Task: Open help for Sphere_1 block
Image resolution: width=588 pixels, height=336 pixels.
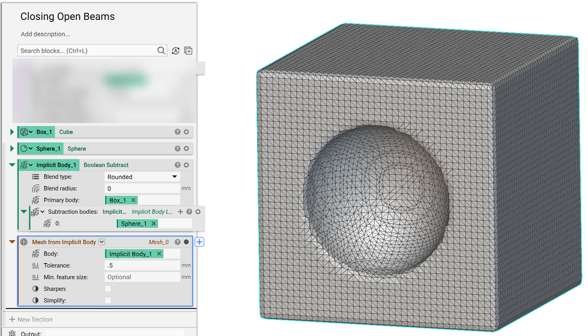Action: coord(177,149)
